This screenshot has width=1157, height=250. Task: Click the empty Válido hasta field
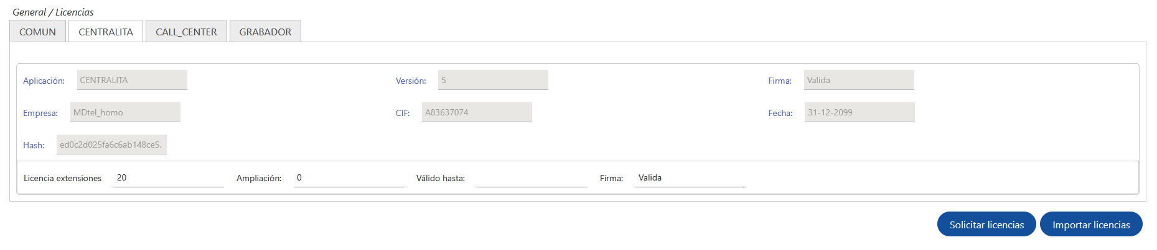[532, 178]
